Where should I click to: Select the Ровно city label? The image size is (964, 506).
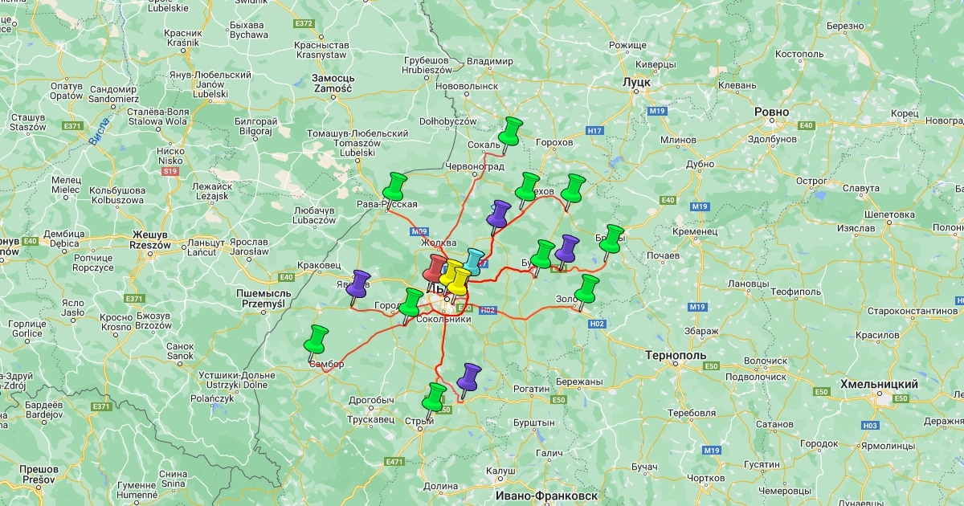click(771, 112)
